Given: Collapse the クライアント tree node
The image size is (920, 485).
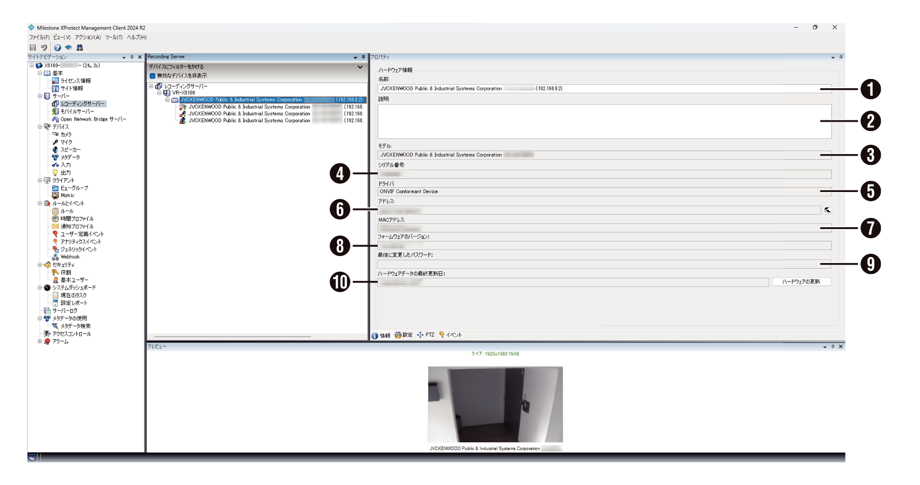Looking at the screenshot, I should click(40, 180).
